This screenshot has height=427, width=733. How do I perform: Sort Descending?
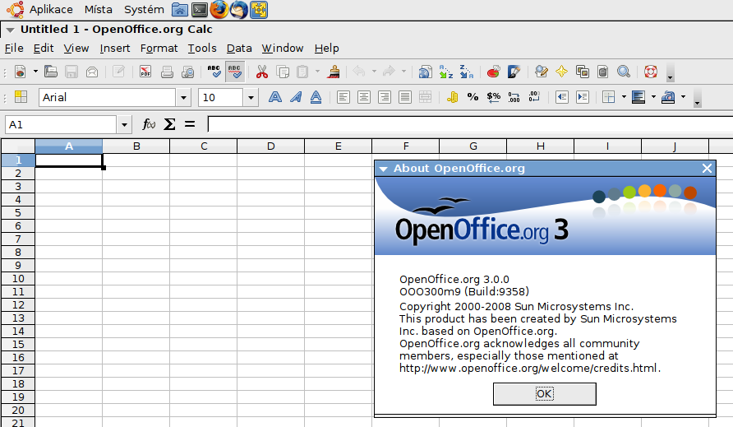[x=466, y=72]
